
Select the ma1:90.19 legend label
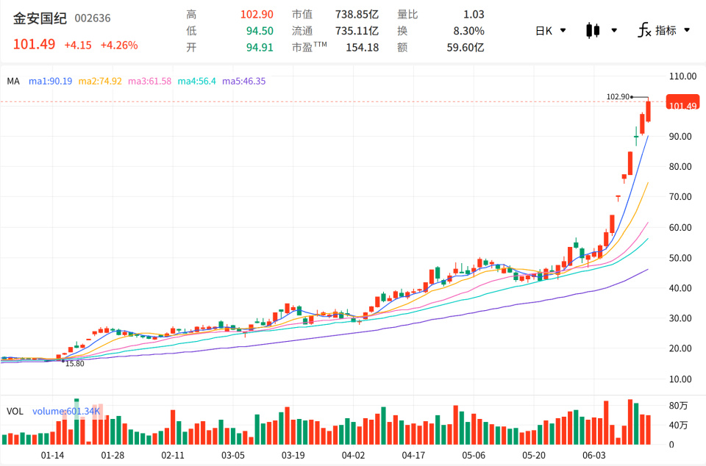pyautogui.click(x=51, y=82)
